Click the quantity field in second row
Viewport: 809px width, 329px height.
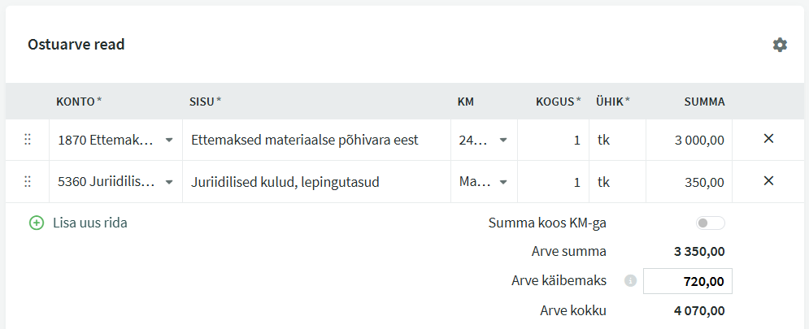point(553,182)
